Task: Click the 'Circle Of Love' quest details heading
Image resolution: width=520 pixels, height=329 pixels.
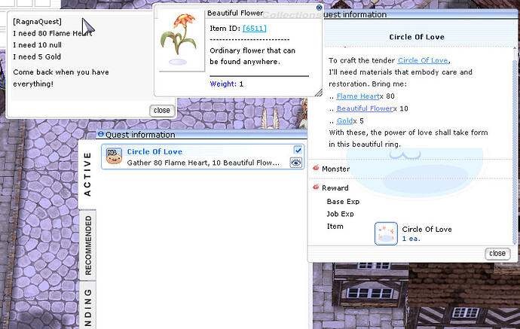Action: 417,37
